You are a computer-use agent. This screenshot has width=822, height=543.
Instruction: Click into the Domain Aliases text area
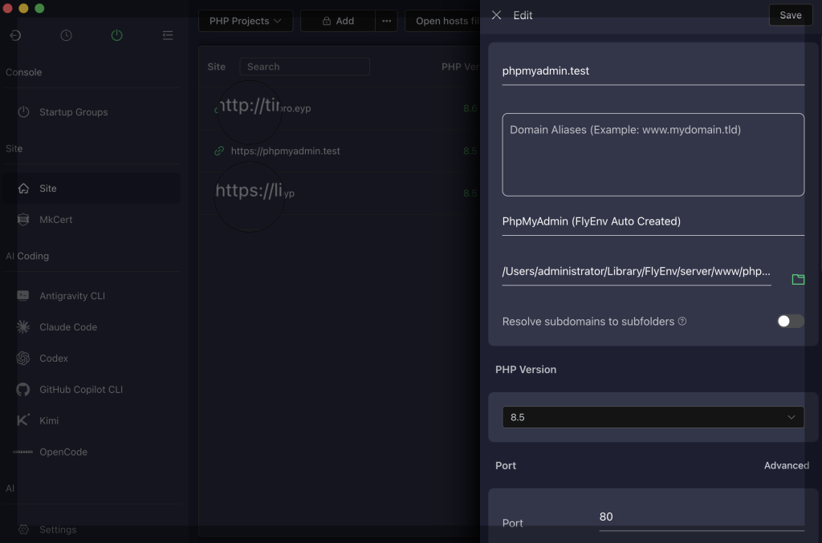653,155
